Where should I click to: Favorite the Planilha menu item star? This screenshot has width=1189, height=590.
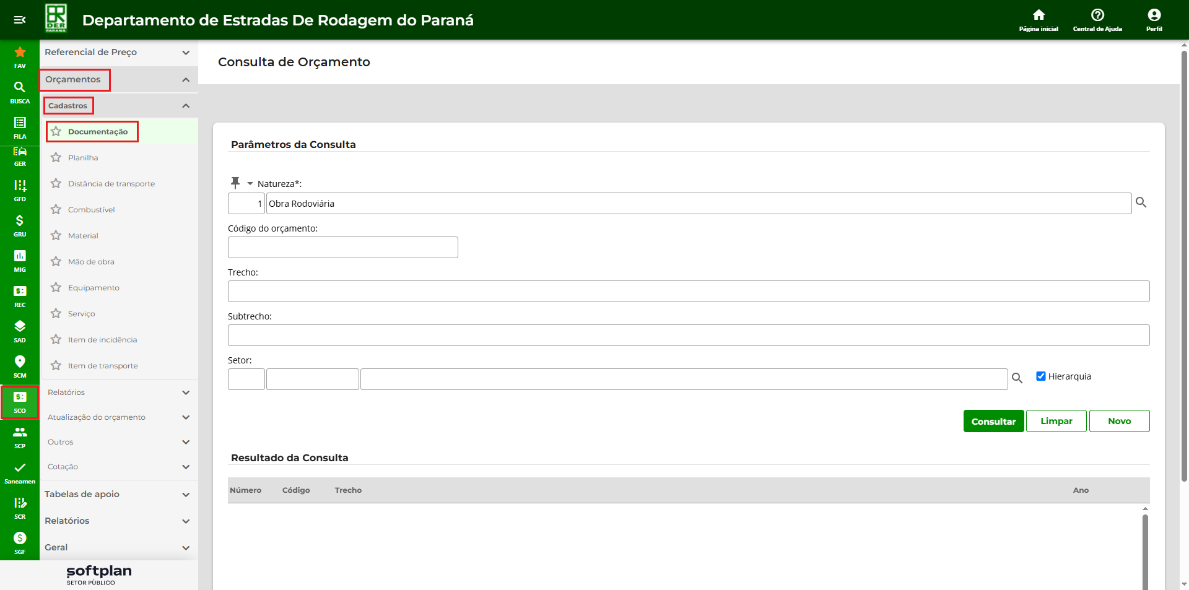[56, 158]
